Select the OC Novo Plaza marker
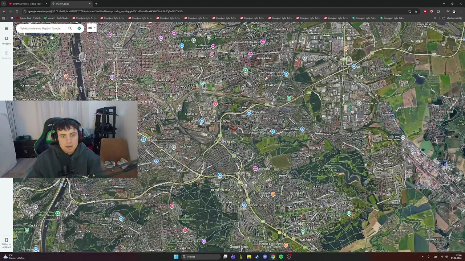Image resolution: width=465 pixels, height=261 pixels. tap(121, 219)
